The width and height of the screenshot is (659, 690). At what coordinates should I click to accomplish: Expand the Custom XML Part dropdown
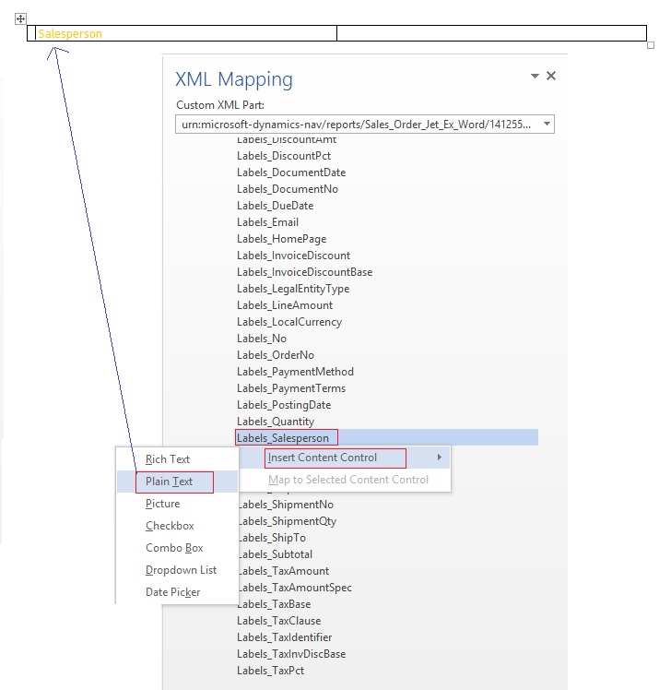pyautogui.click(x=546, y=124)
